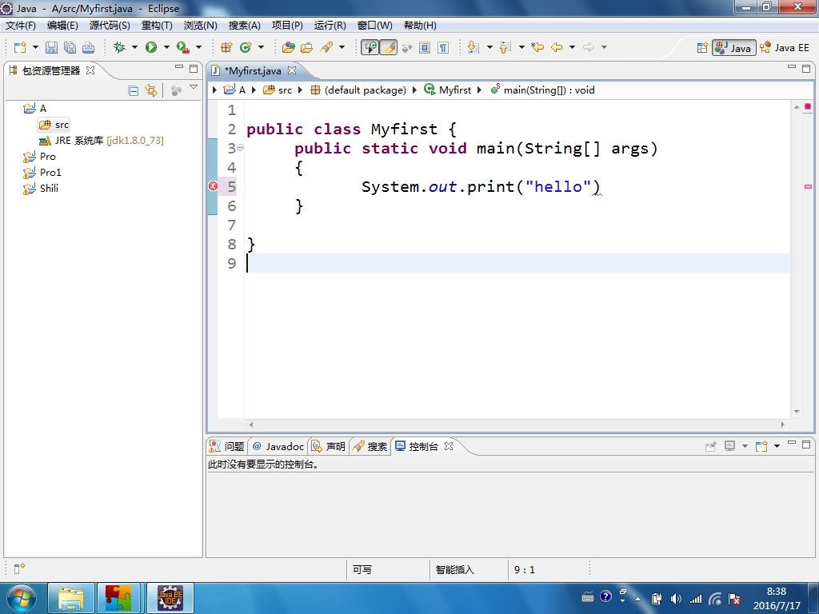Screen dimensions: 819x614
Task: Navigate Back with yellow arrow icon
Action: coord(557,47)
